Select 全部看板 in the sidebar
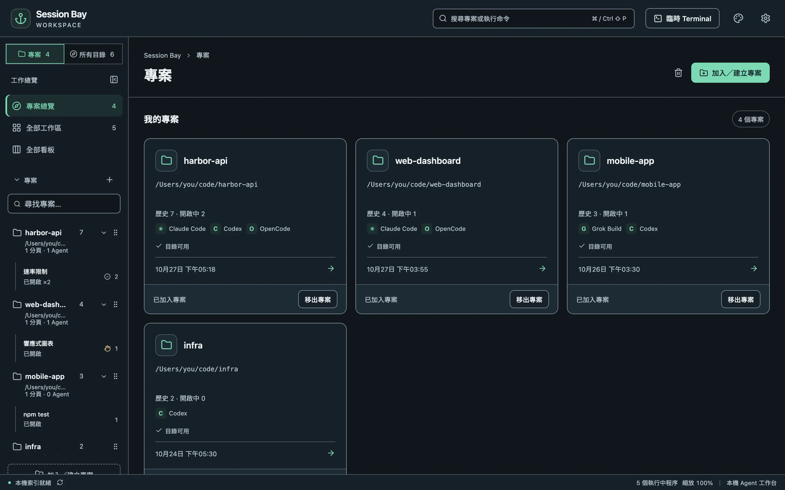 click(64, 150)
